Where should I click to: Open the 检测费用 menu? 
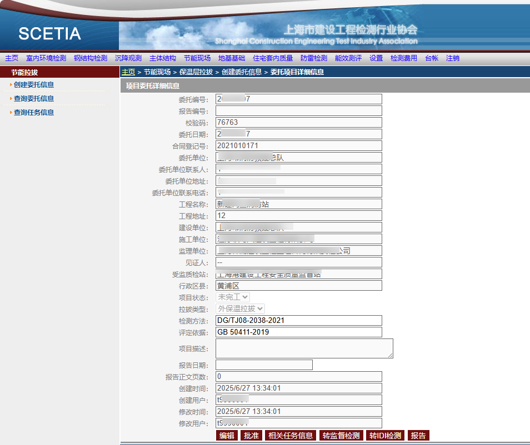[x=404, y=58]
